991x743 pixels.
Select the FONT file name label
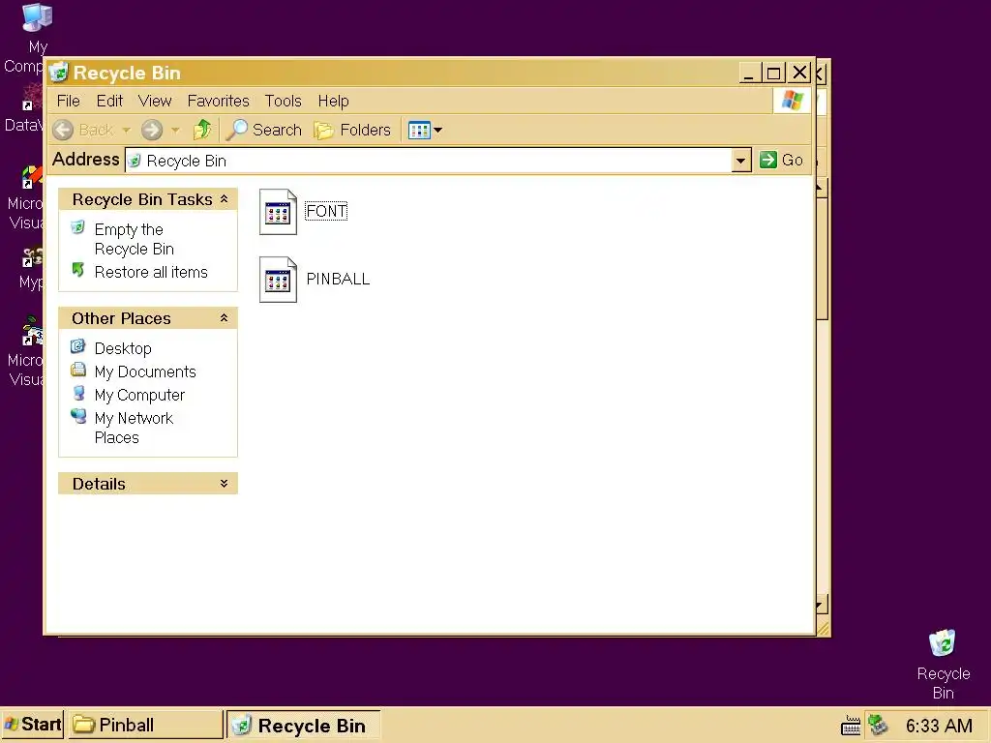coord(326,211)
